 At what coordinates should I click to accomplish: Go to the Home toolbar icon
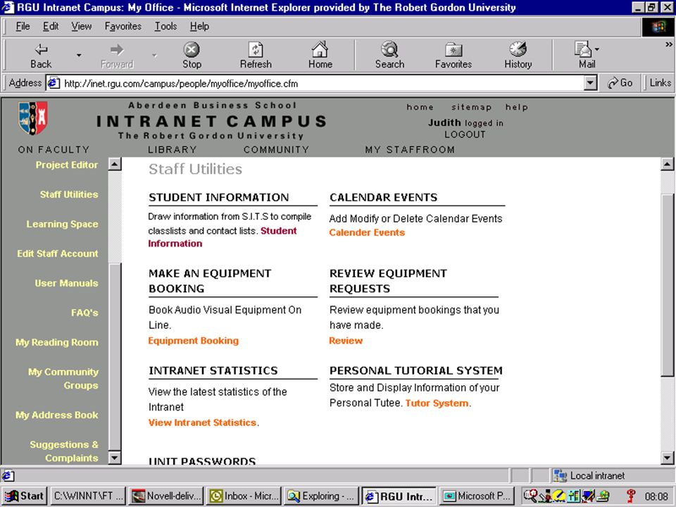(320, 49)
